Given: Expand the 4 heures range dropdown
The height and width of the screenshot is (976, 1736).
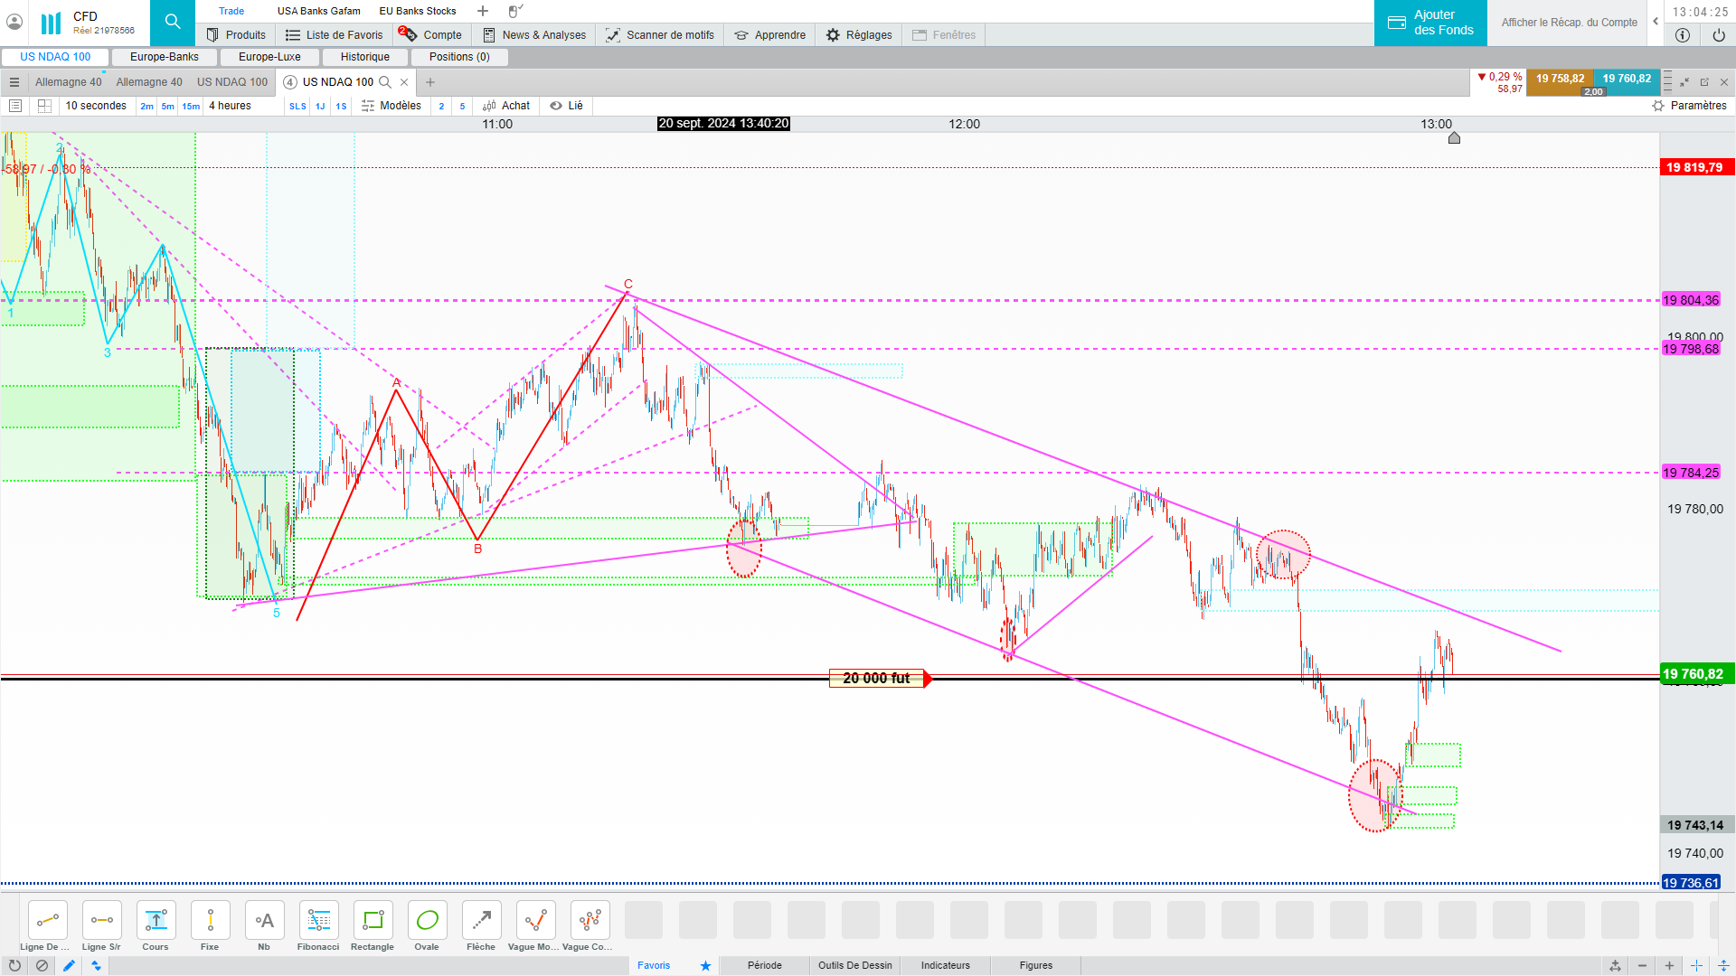Looking at the screenshot, I should click(230, 106).
